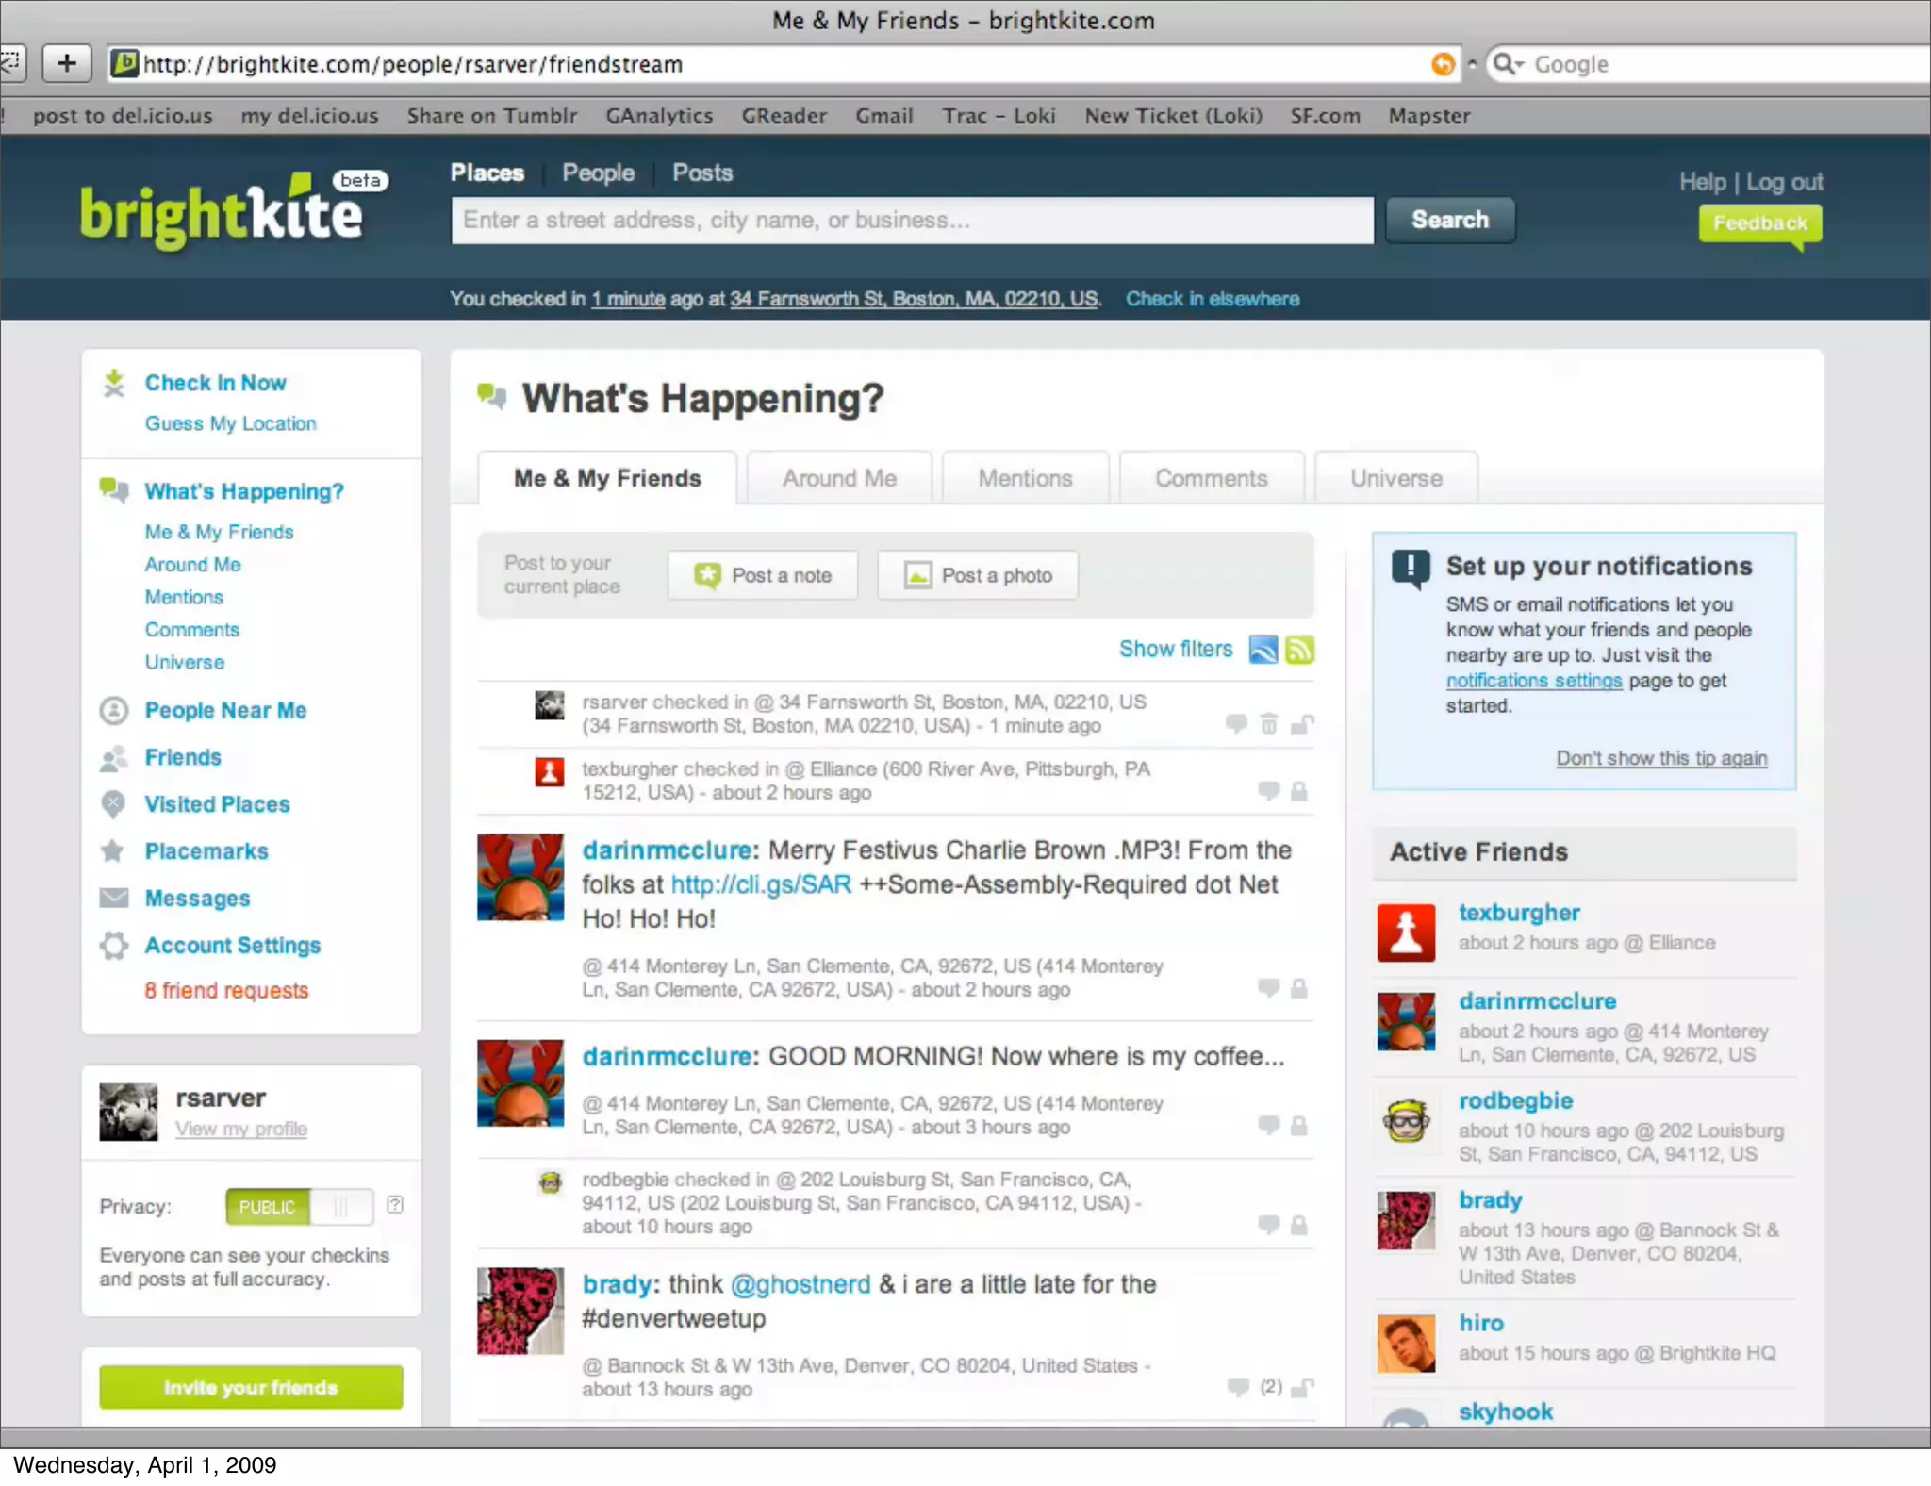Select the Posts search category

click(x=702, y=173)
